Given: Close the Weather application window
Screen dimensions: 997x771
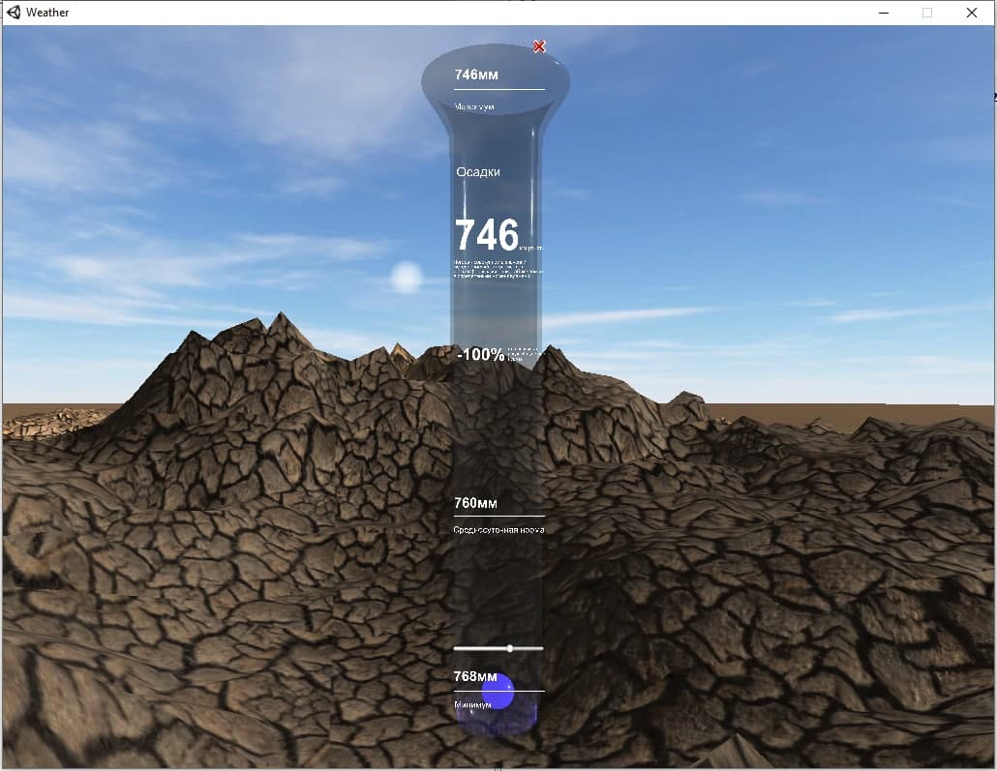Looking at the screenshot, I should tap(972, 13).
